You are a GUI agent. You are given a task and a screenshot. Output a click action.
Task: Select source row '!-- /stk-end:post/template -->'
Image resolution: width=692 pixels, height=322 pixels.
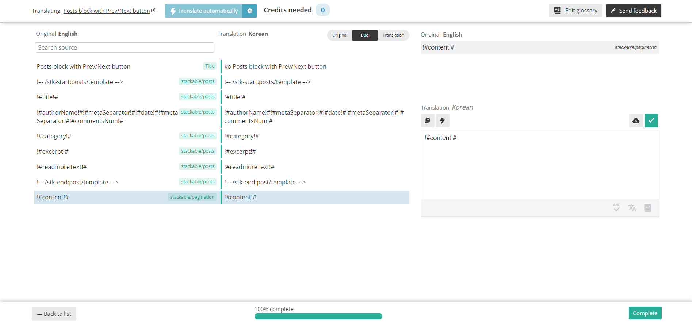point(126,182)
